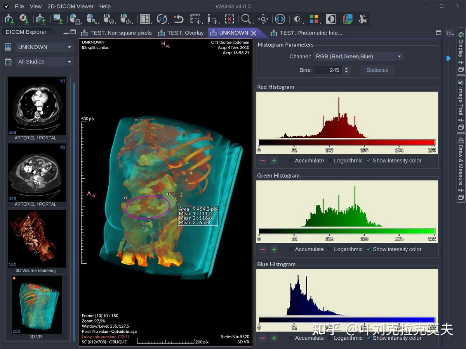Open the All Studies dropdown

44,62
